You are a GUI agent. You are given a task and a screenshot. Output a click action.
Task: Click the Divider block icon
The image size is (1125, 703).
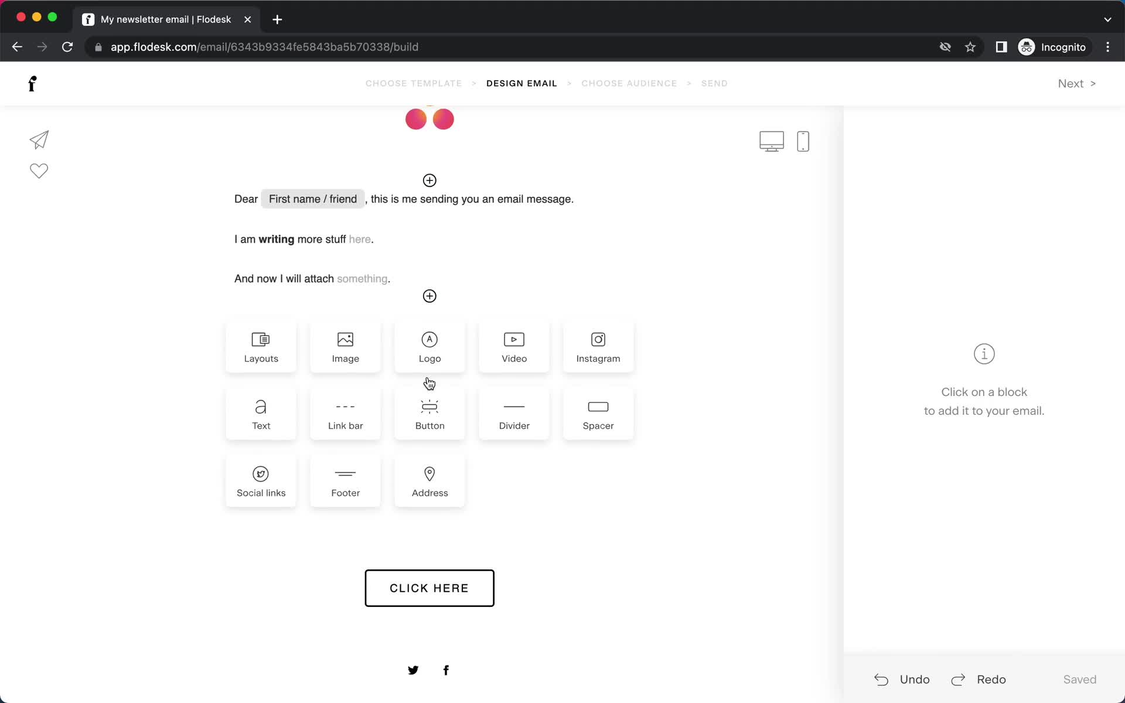point(513,414)
